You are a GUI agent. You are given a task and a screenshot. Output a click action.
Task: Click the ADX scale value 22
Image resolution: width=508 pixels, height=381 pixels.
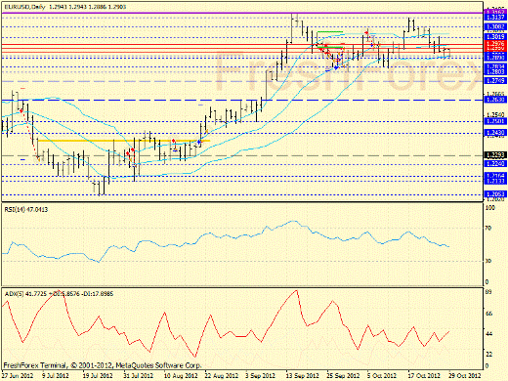click(488, 354)
